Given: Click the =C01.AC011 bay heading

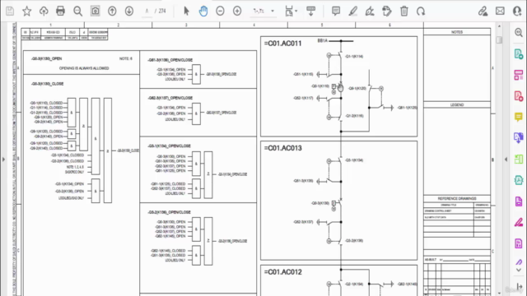Looking at the screenshot, I should pos(282,44).
